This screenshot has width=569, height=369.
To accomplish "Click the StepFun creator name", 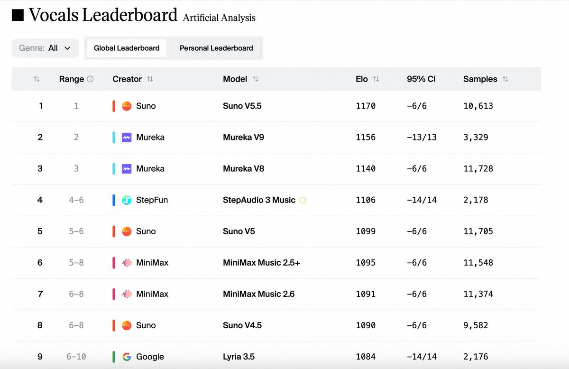I will click(152, 200).
